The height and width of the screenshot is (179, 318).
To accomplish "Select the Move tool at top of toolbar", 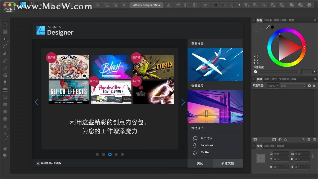I will pos(5,24).
